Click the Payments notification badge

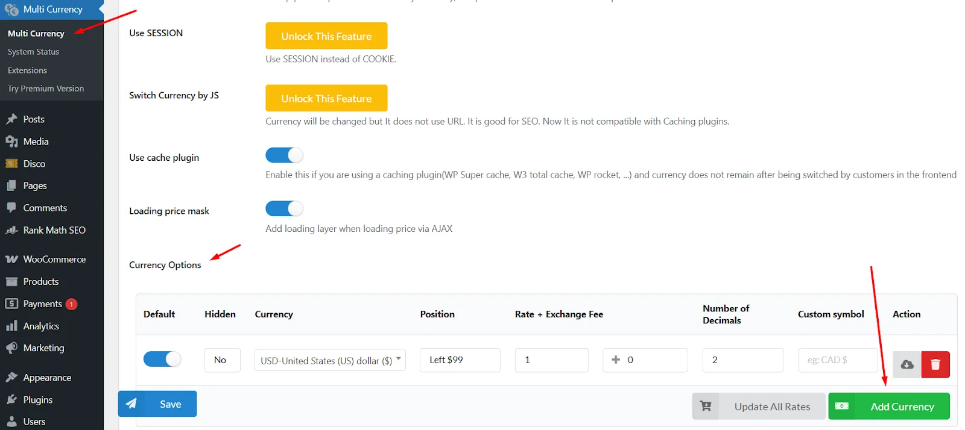(x=71, y=304)
